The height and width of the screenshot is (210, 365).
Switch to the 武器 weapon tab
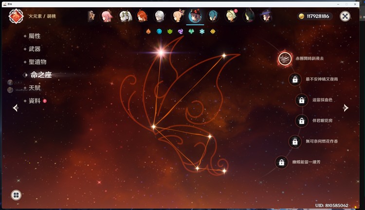click(x=34, y=49)
